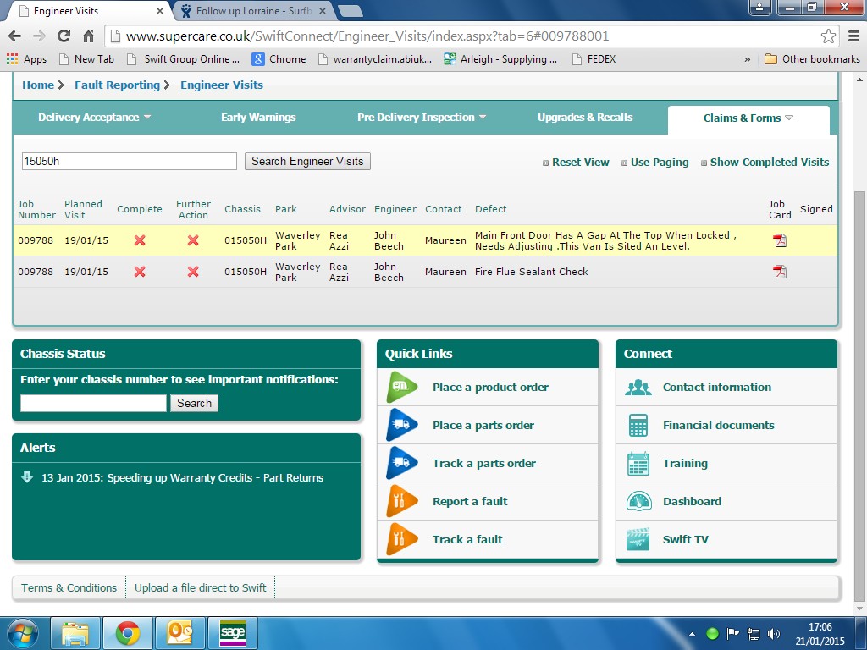This screenshot has width=867, height=650.
Task: Toggle Complete cross for Fire Flue Sealant row
Action: click(140, 272)
